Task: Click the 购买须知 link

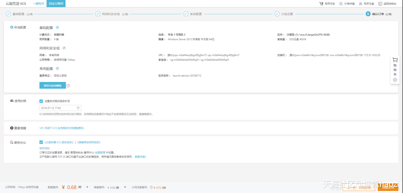Action: (45, 148)
